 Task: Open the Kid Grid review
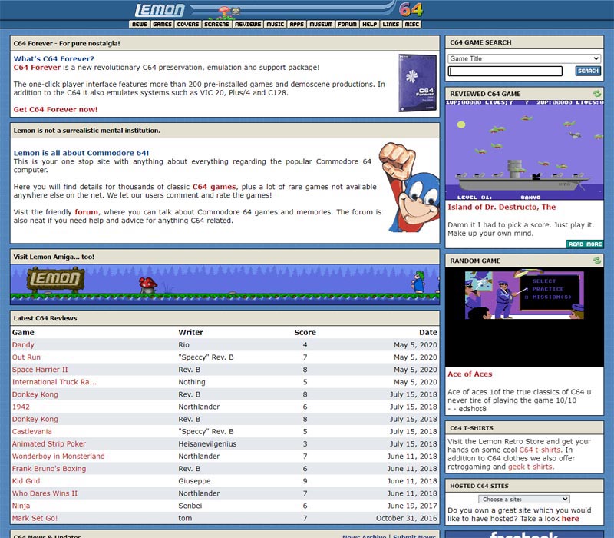[x=26, y=481]
